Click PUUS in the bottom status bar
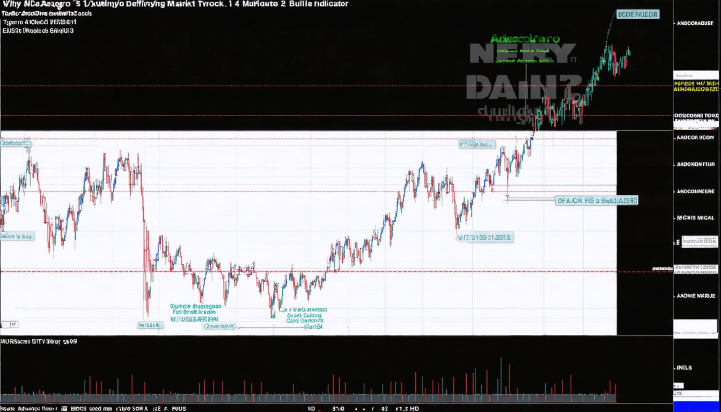 [x=179, y=408]
